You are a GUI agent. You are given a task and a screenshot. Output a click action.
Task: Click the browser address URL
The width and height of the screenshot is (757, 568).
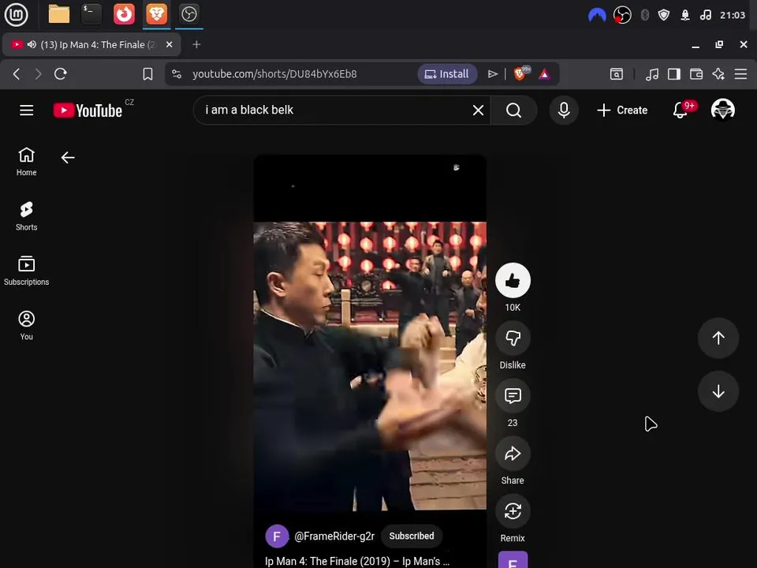274,74
